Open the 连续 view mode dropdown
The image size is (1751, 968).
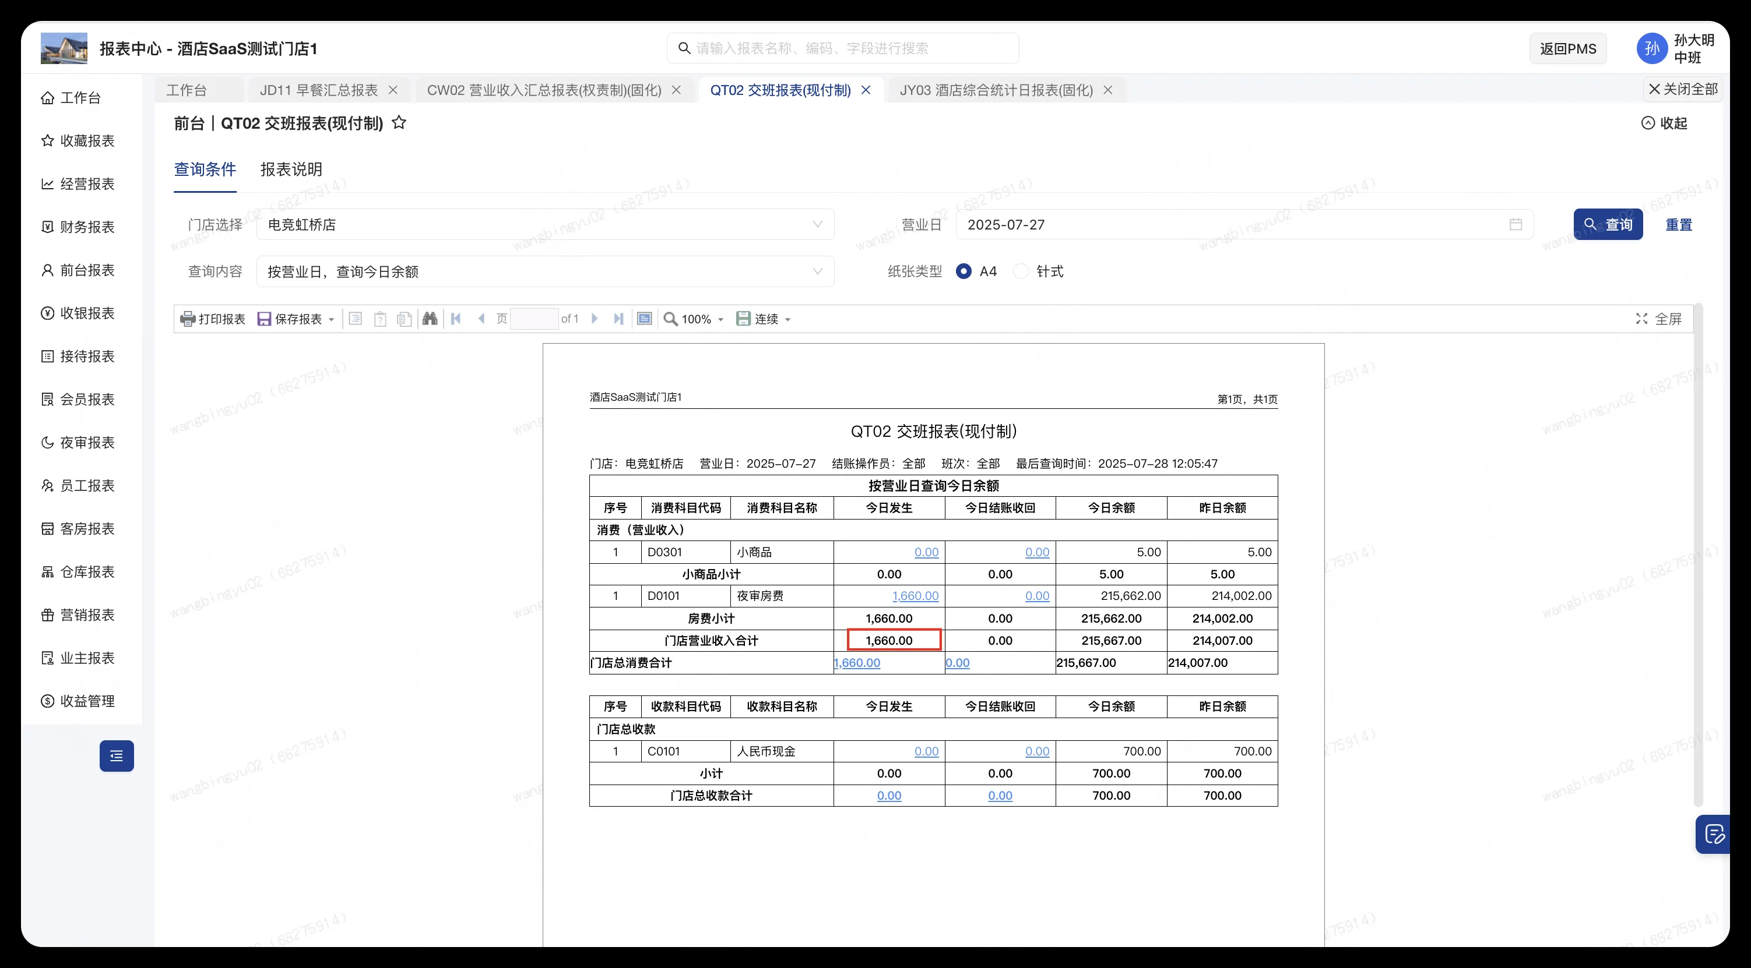(x=788, y=319)
